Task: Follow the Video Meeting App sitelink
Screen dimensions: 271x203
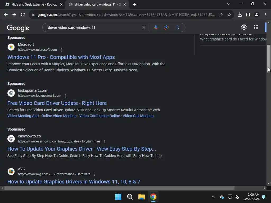Action: click(23, 116)
